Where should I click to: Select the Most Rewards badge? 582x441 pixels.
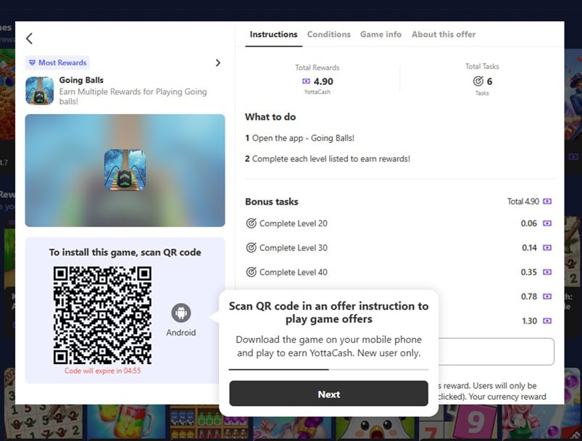[x=57, y=63]
